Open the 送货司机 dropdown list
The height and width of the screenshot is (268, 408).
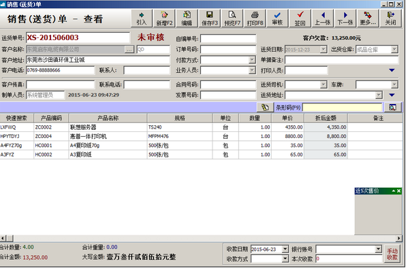click(324, 84)
